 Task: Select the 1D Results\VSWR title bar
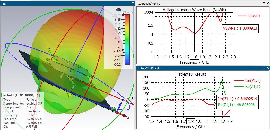coord(203,3)
